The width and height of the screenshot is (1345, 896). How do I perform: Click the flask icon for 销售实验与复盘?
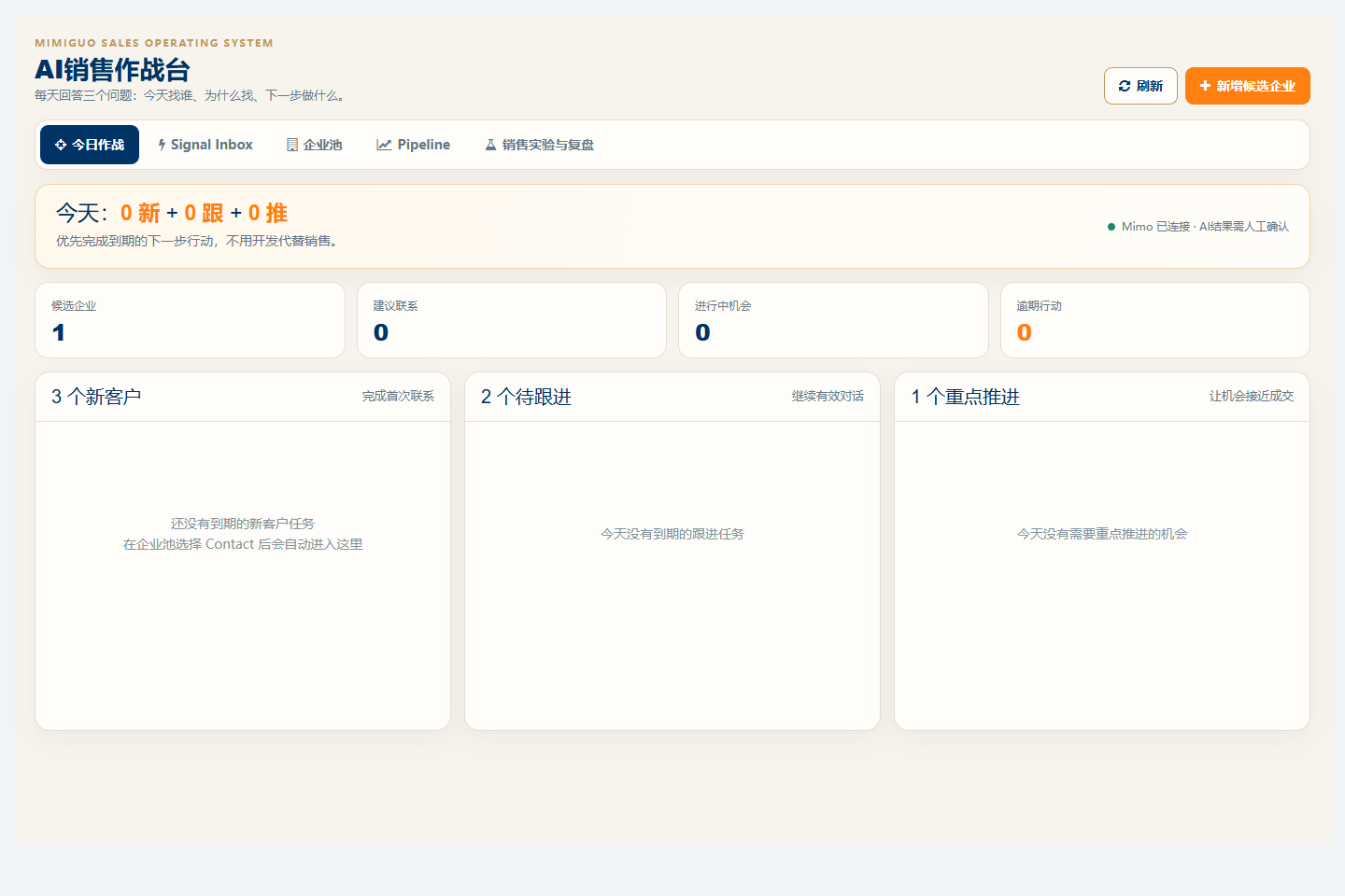pyautogui.click(x=490, y=145)
